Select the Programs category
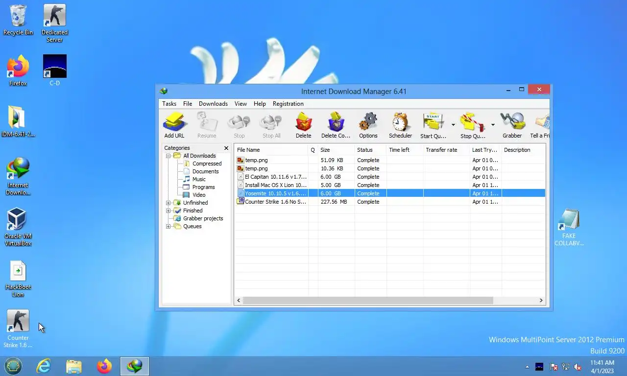 point(203,187)
